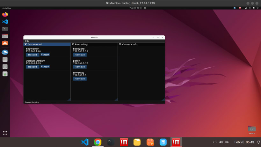Remove the backyard recording
The image size is (261, 147).
pos(80,55)
